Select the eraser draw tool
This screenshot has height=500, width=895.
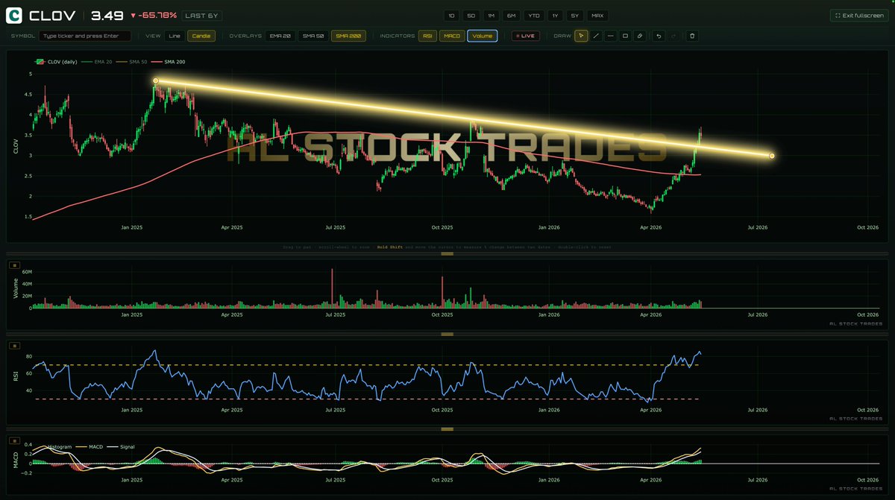coord(640,35)
